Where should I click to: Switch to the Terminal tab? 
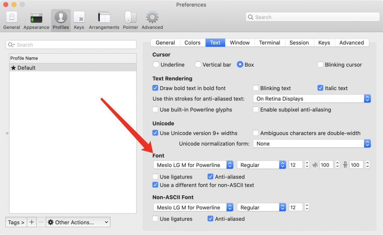point(270,43)
